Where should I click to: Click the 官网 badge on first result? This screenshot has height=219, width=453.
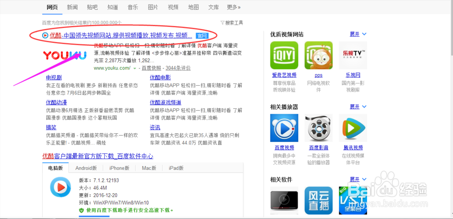[x=202, y=36]
